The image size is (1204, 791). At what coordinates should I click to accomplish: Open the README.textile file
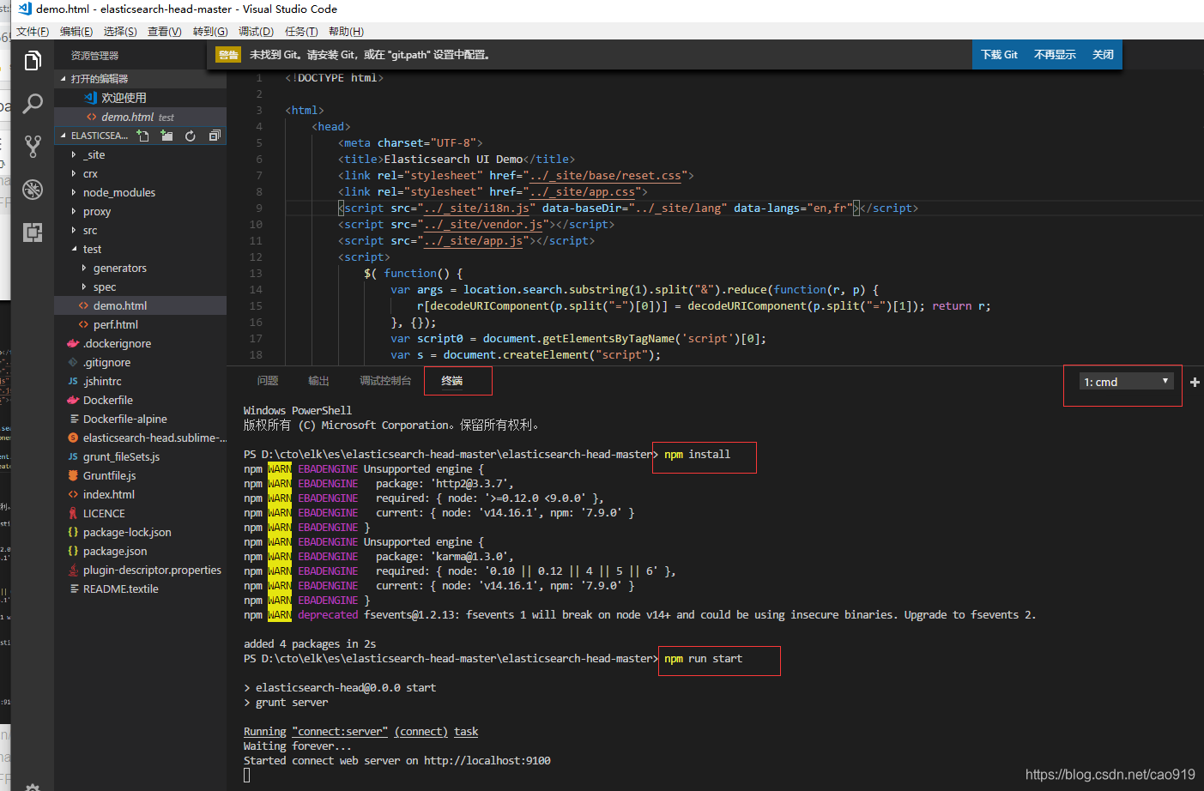click(x=140, y=589)
